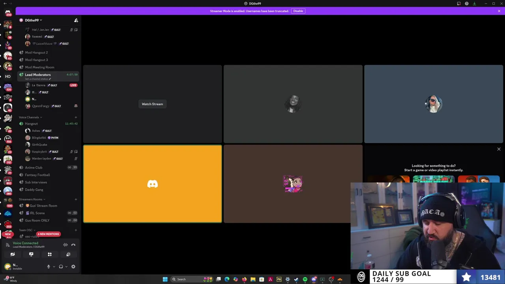Click Sammi in voice member list
505x284 pixels.
click(50, 37)
